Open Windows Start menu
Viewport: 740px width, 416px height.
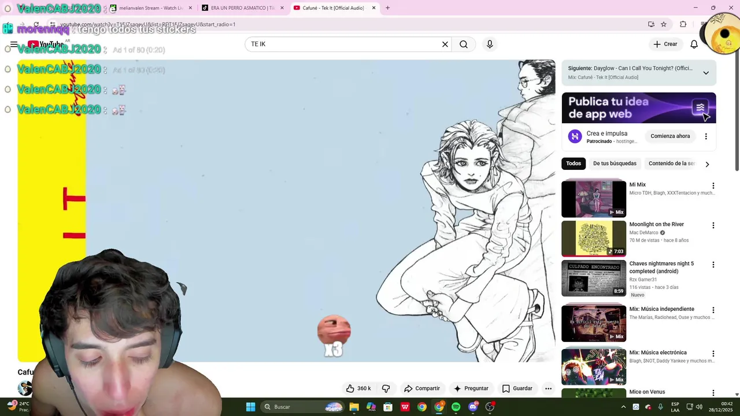[250, 407]
